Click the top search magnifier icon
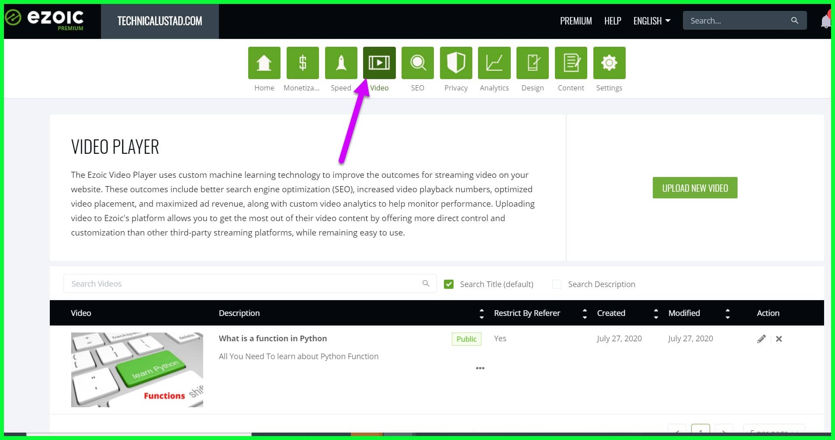835x440 pixels. tap(794, 21)
